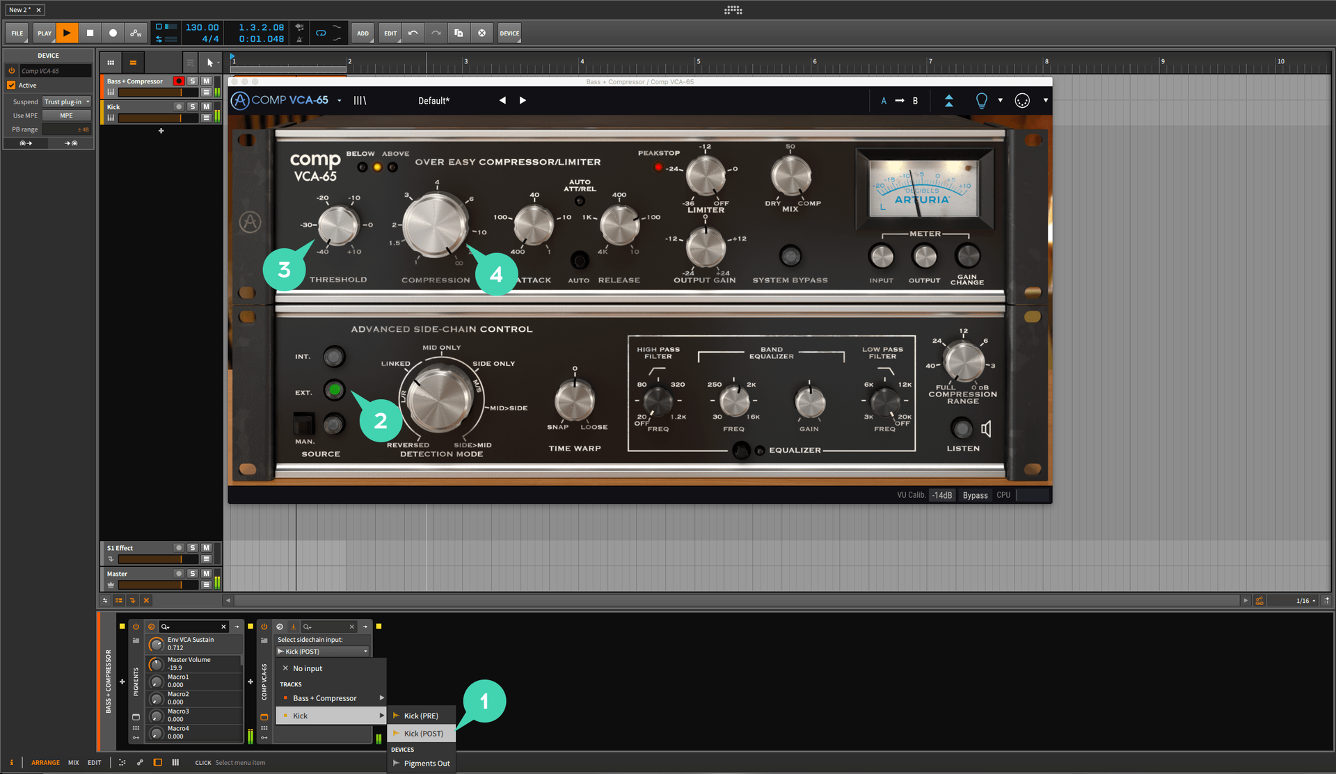1336x774 pixels.
Task: Stop the transport with the stop button
Action: point(90,33)
